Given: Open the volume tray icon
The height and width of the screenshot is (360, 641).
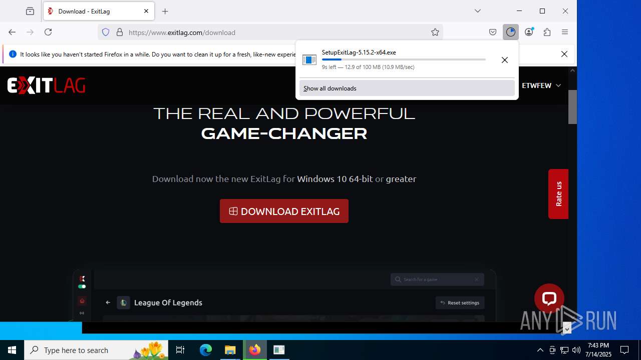Looking at the screenshot, I should [x=576, y=350].
